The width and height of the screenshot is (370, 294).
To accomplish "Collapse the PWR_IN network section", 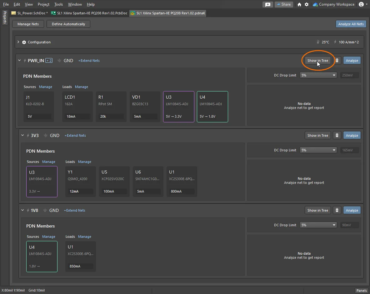I will (19, 61).
